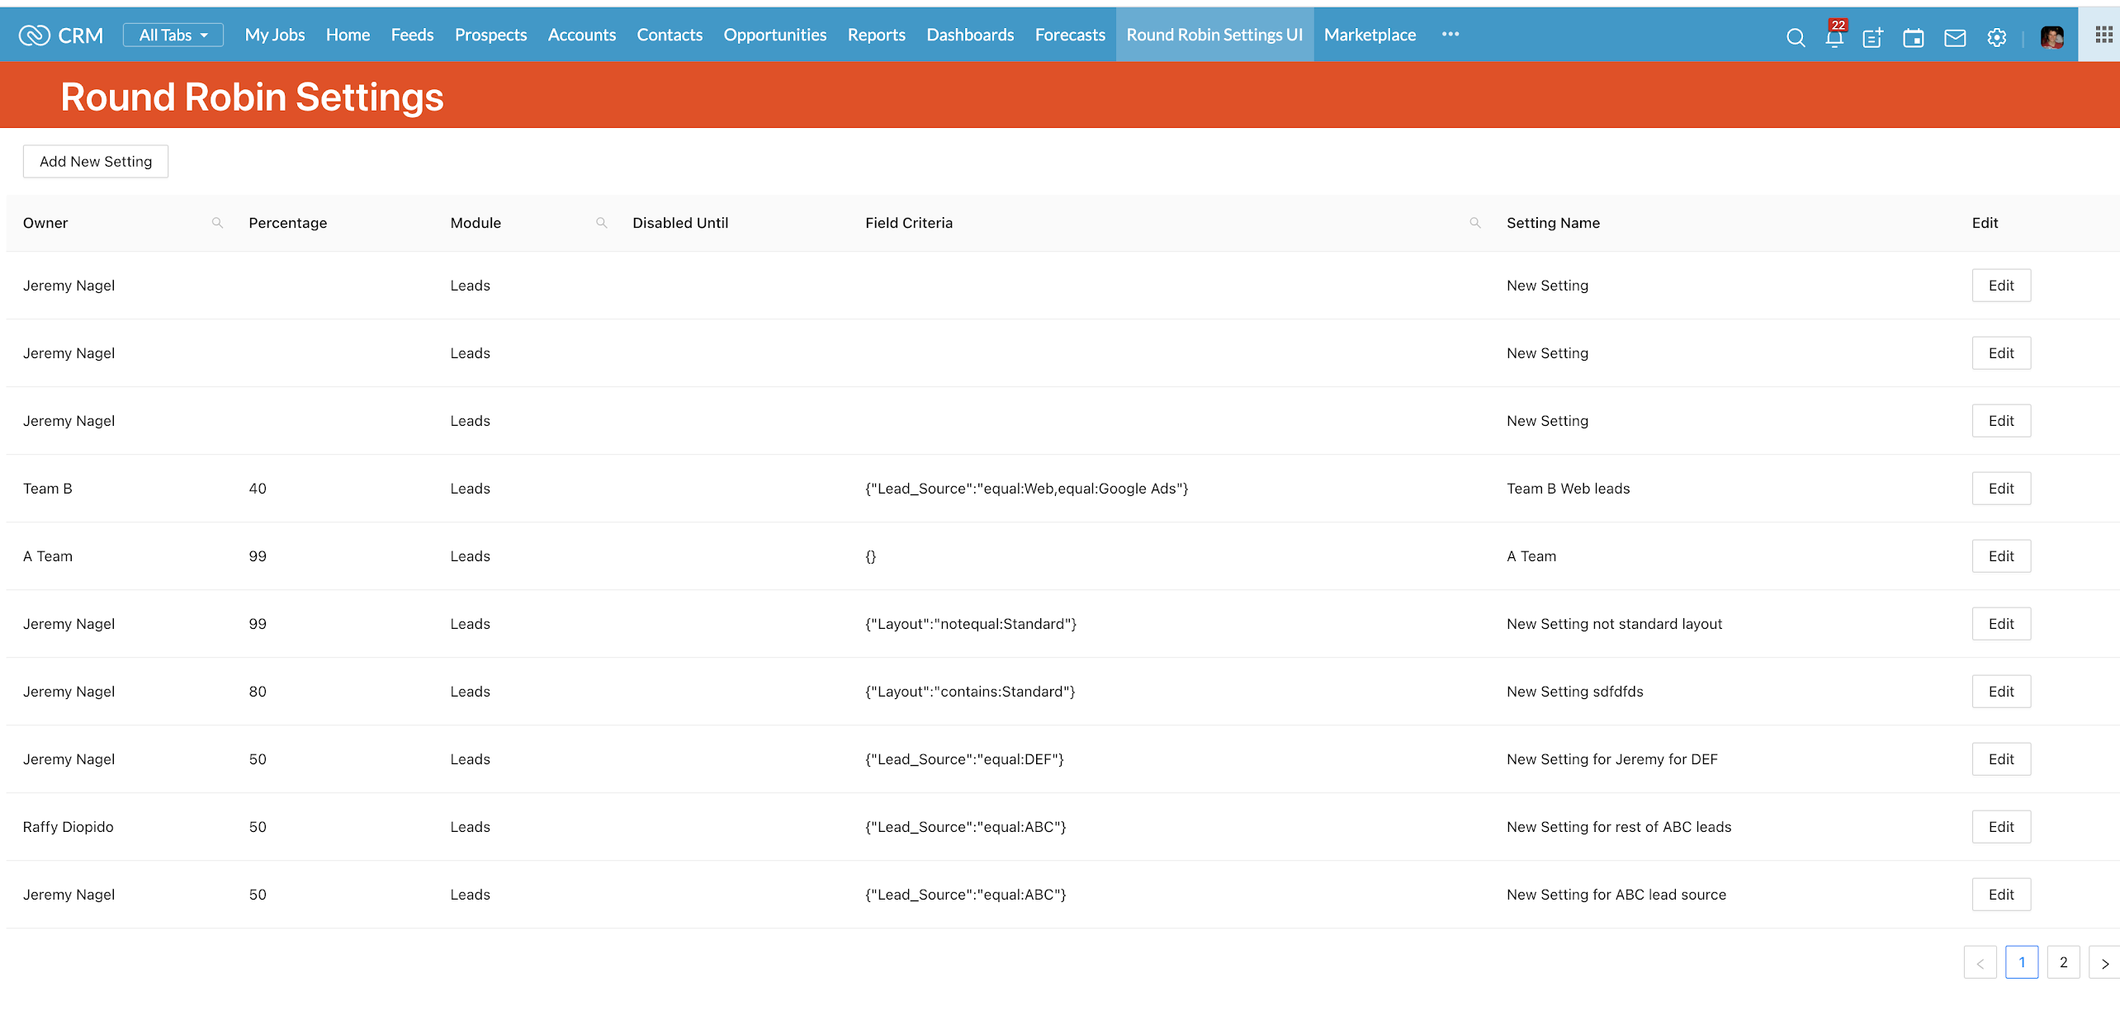The width and height of the screenshot is (2120, 1011).
Task: Open the global search icon
Action: click(x=1795, y=37)
